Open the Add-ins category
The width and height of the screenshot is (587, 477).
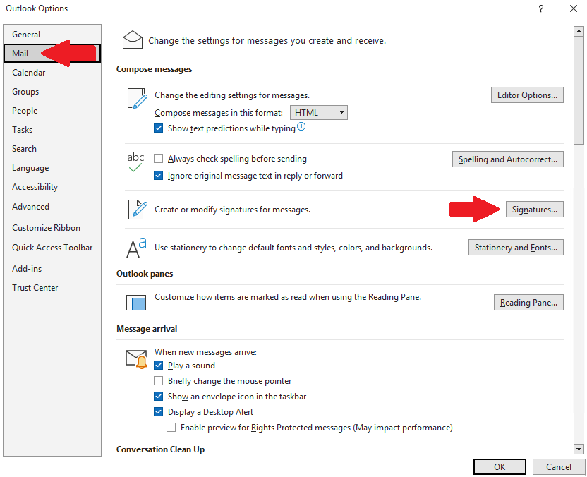coord(52,269)
